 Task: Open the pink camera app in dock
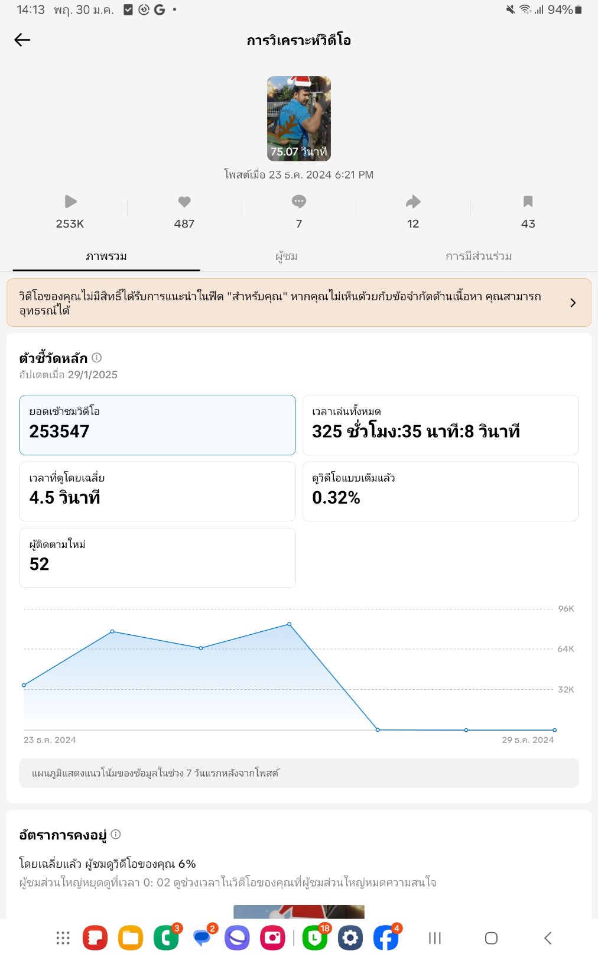pyautogui.click(x=273, y=937)
